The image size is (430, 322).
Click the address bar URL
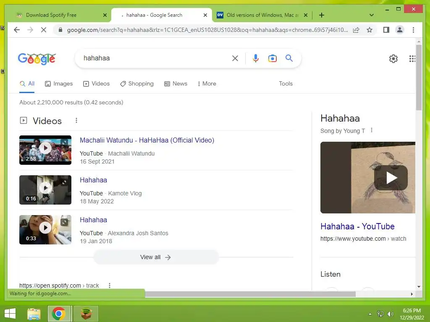pyautogui.click(x=207, y=30)
